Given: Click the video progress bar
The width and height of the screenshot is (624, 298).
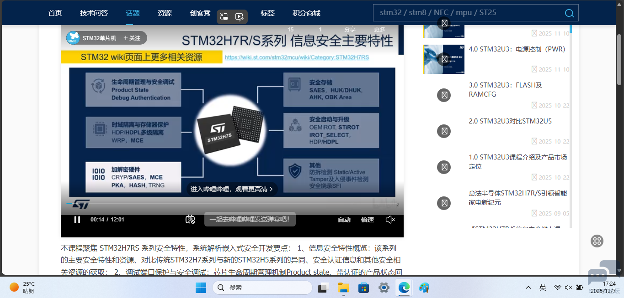Looking at the screenshot, I should coord(232,203).
